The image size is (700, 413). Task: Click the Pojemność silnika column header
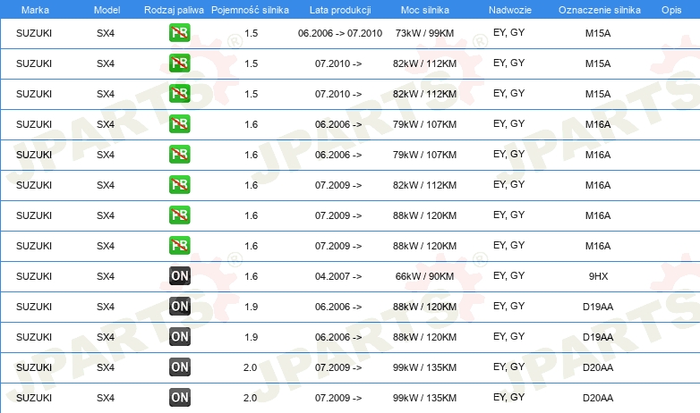[x=250, y=10]
